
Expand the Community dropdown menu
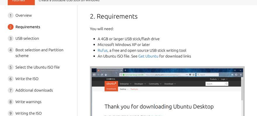tap(155, 84)
